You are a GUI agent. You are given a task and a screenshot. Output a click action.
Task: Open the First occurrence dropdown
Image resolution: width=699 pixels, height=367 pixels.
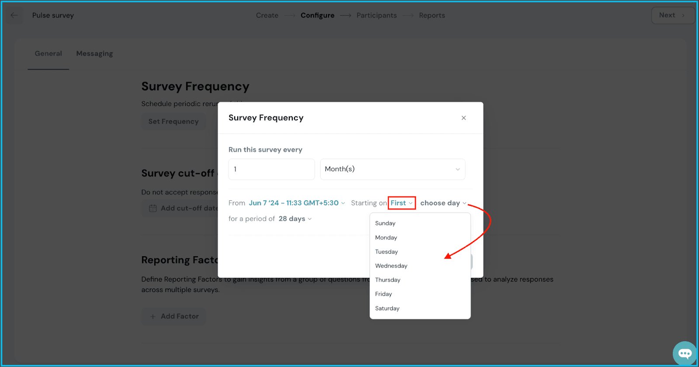401,203
